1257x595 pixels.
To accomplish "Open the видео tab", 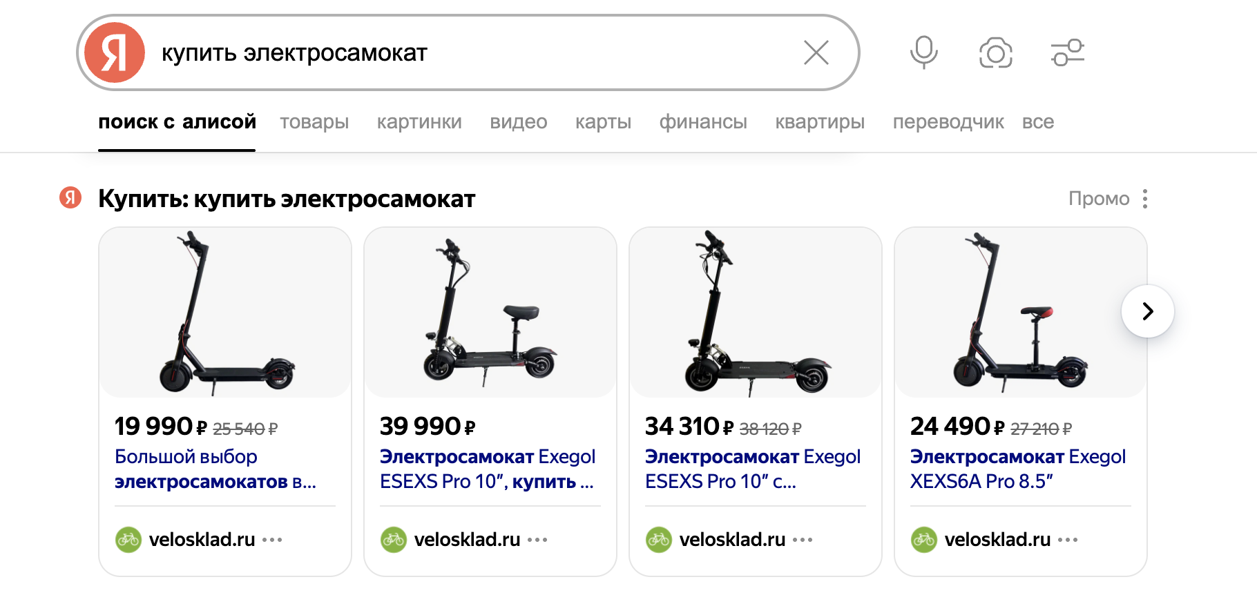I will tap(519, 122).
